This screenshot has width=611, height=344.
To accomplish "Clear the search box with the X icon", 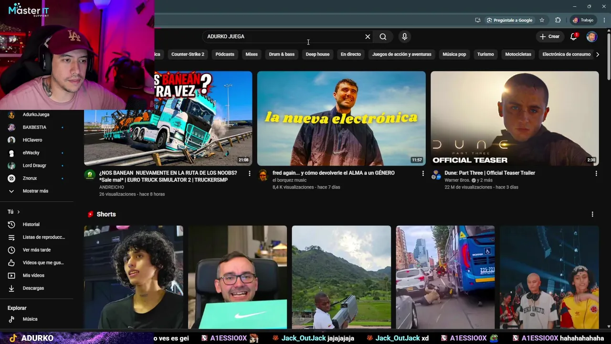I will click(x=368, y=37).
